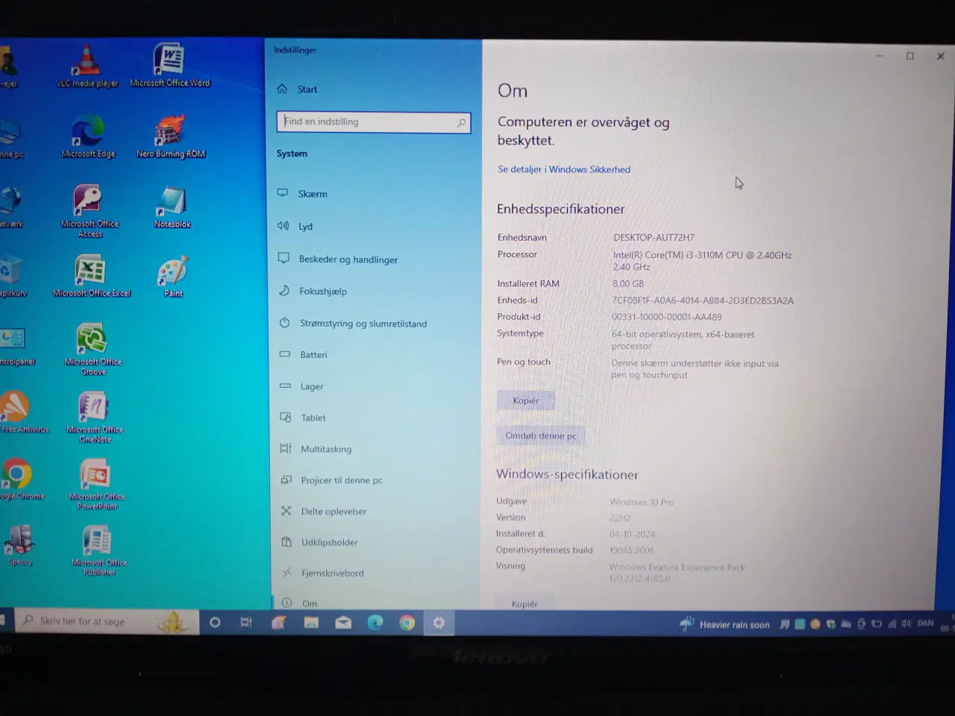Image resolution: width=955 pixels, height=716 pixels.
Task: Open Microsoft Office Publisher desktop icon
Action: point(98,550)
